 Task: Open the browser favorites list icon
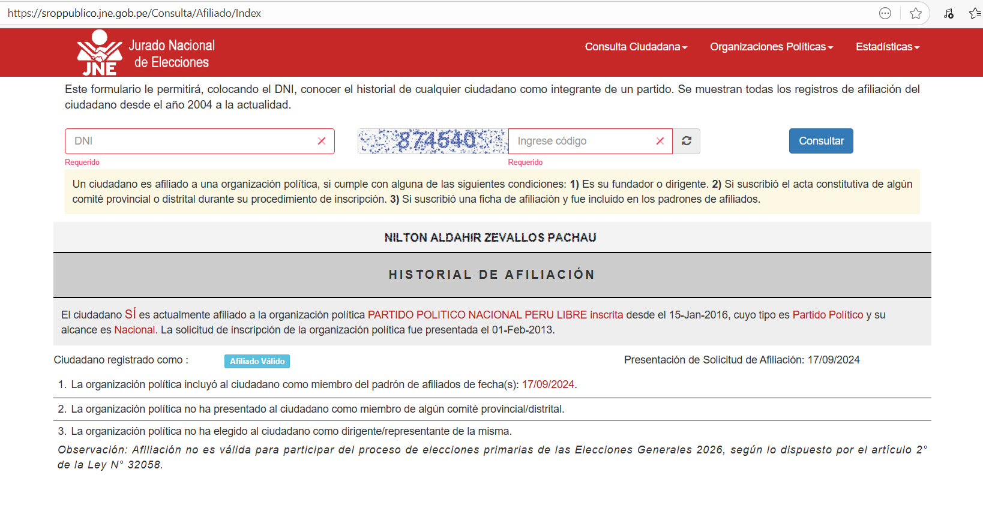pyautogui.click(x=975, y=13)
